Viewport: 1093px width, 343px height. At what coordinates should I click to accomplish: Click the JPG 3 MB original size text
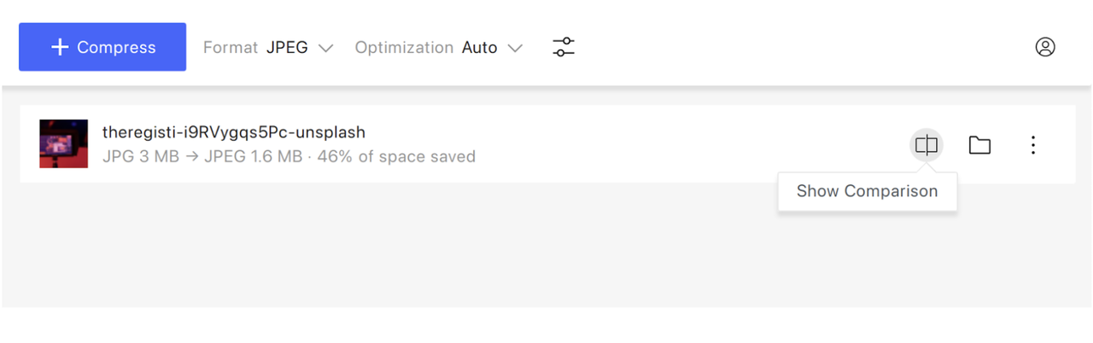pos(141,157)
